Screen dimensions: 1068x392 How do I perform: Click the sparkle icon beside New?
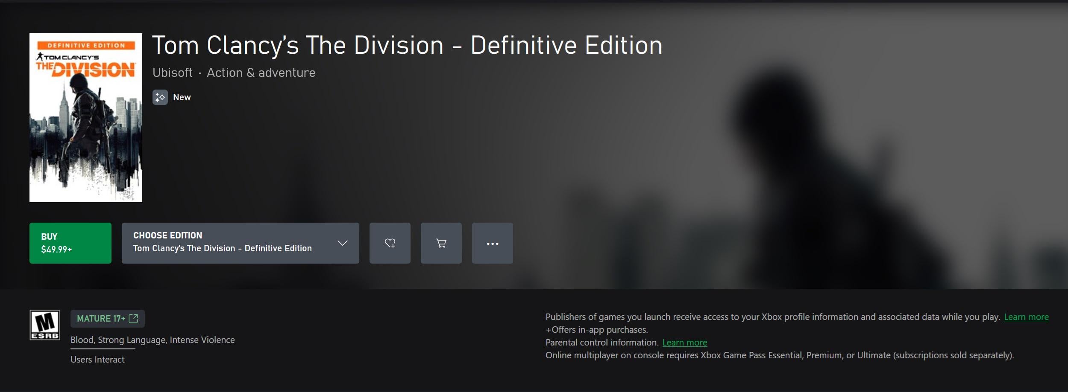pyautogui.click(x=160, y=97)
